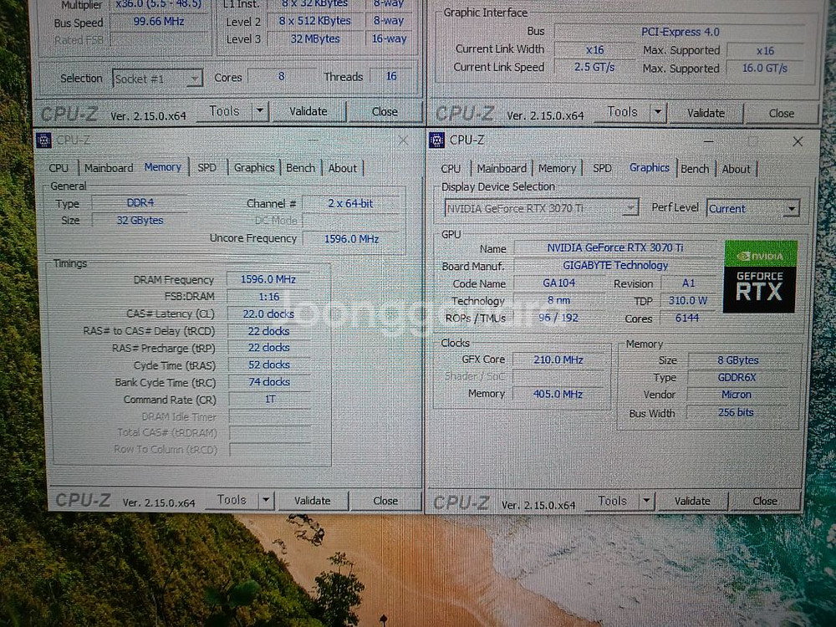Switch to About tab in Graphics window
This screenshot has height=627, width=836.
pyautogui.click(x=736, y=169)
